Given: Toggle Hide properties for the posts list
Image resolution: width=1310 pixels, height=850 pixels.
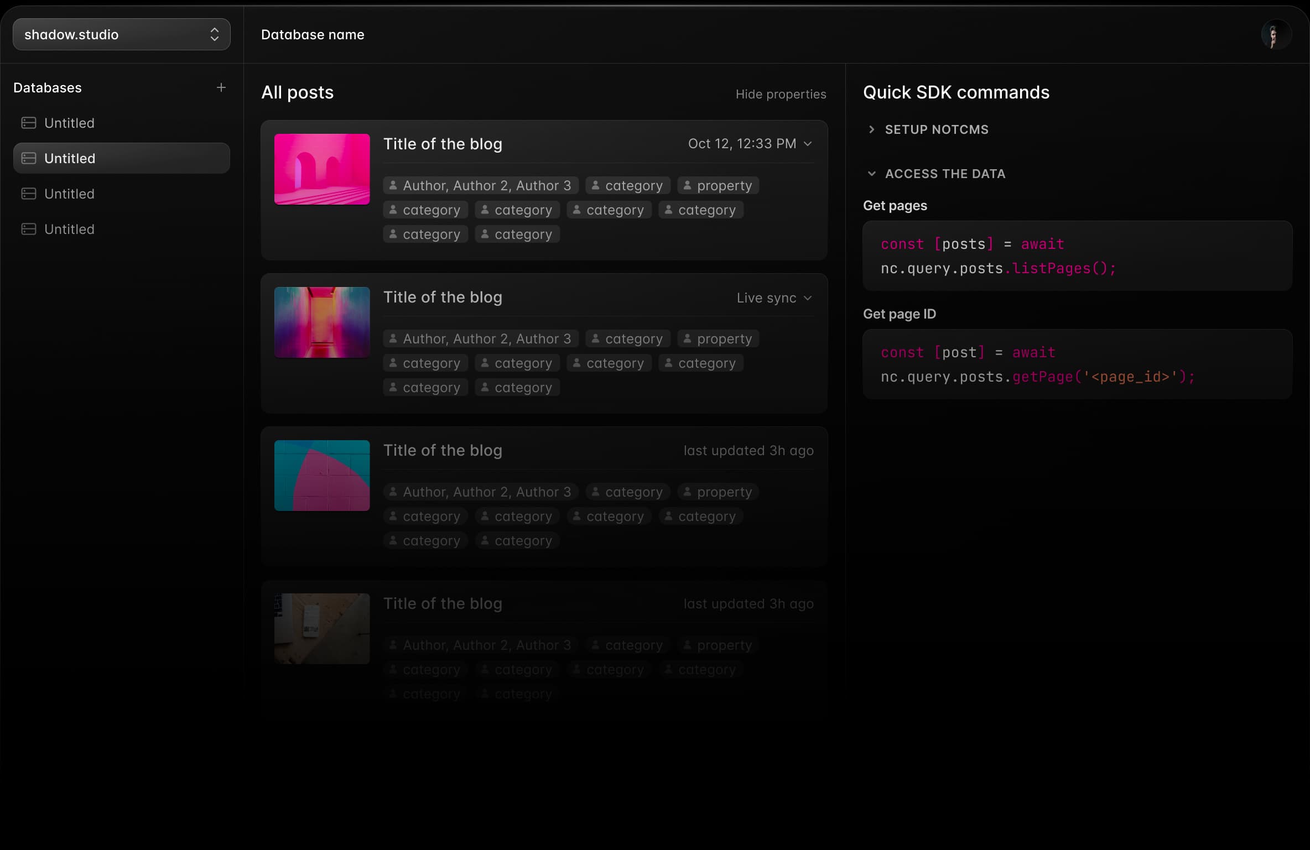Looking at the screenshot, I should [781, 94].
